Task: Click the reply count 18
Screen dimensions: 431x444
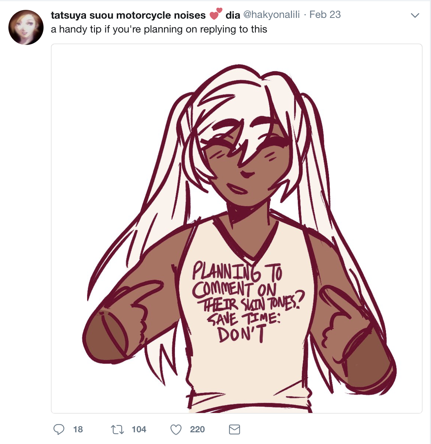Action: [78, 429]
